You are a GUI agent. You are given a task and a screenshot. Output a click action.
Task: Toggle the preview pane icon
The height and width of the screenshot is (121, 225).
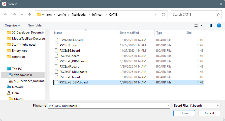coord(210,25)
